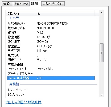Open the セキュリティ tab
The width and height of the screenshot is (111, 107).
coord(21,4)
